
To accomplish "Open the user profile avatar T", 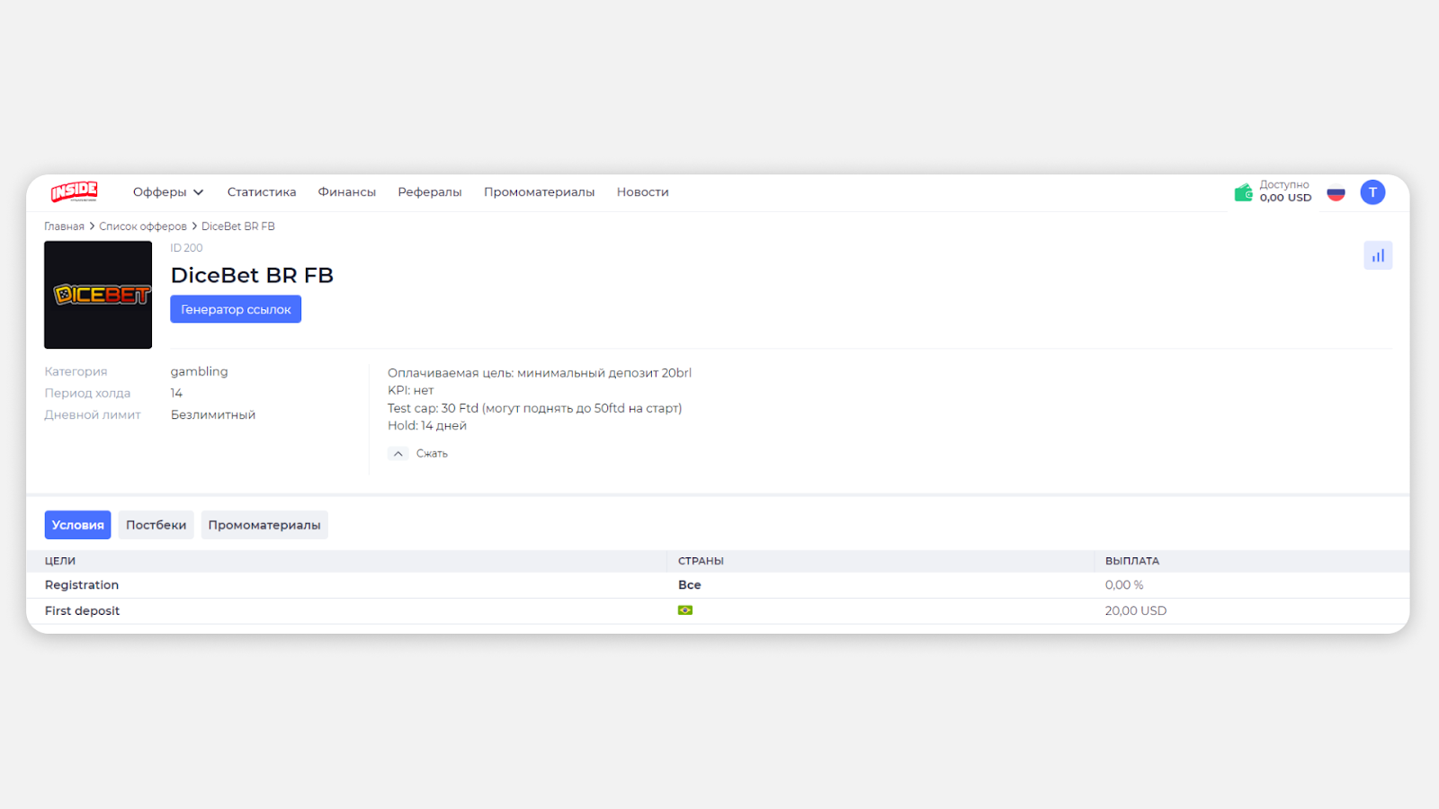I will click(x=1372, y=192).
